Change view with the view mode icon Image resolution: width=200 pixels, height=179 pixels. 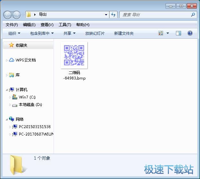pos(161,33)
